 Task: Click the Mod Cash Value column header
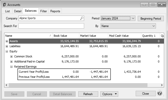tap(125, 36)
